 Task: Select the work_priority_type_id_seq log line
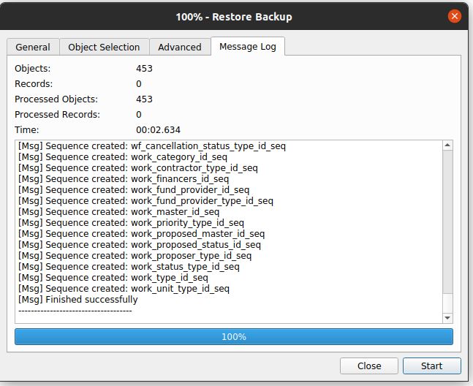131,223
